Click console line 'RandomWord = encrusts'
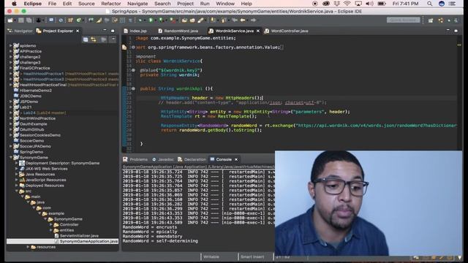 [149, 227]
